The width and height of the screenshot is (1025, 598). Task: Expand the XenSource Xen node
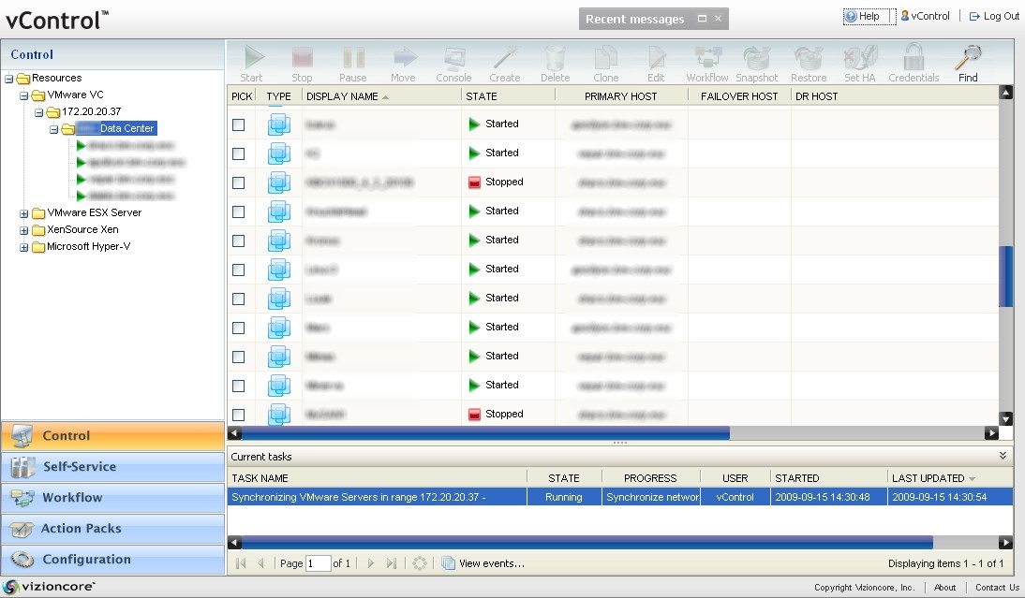[24, 230]
